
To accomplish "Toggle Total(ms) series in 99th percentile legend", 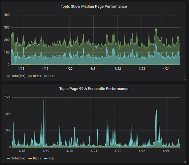I will (x=18, y=158).
